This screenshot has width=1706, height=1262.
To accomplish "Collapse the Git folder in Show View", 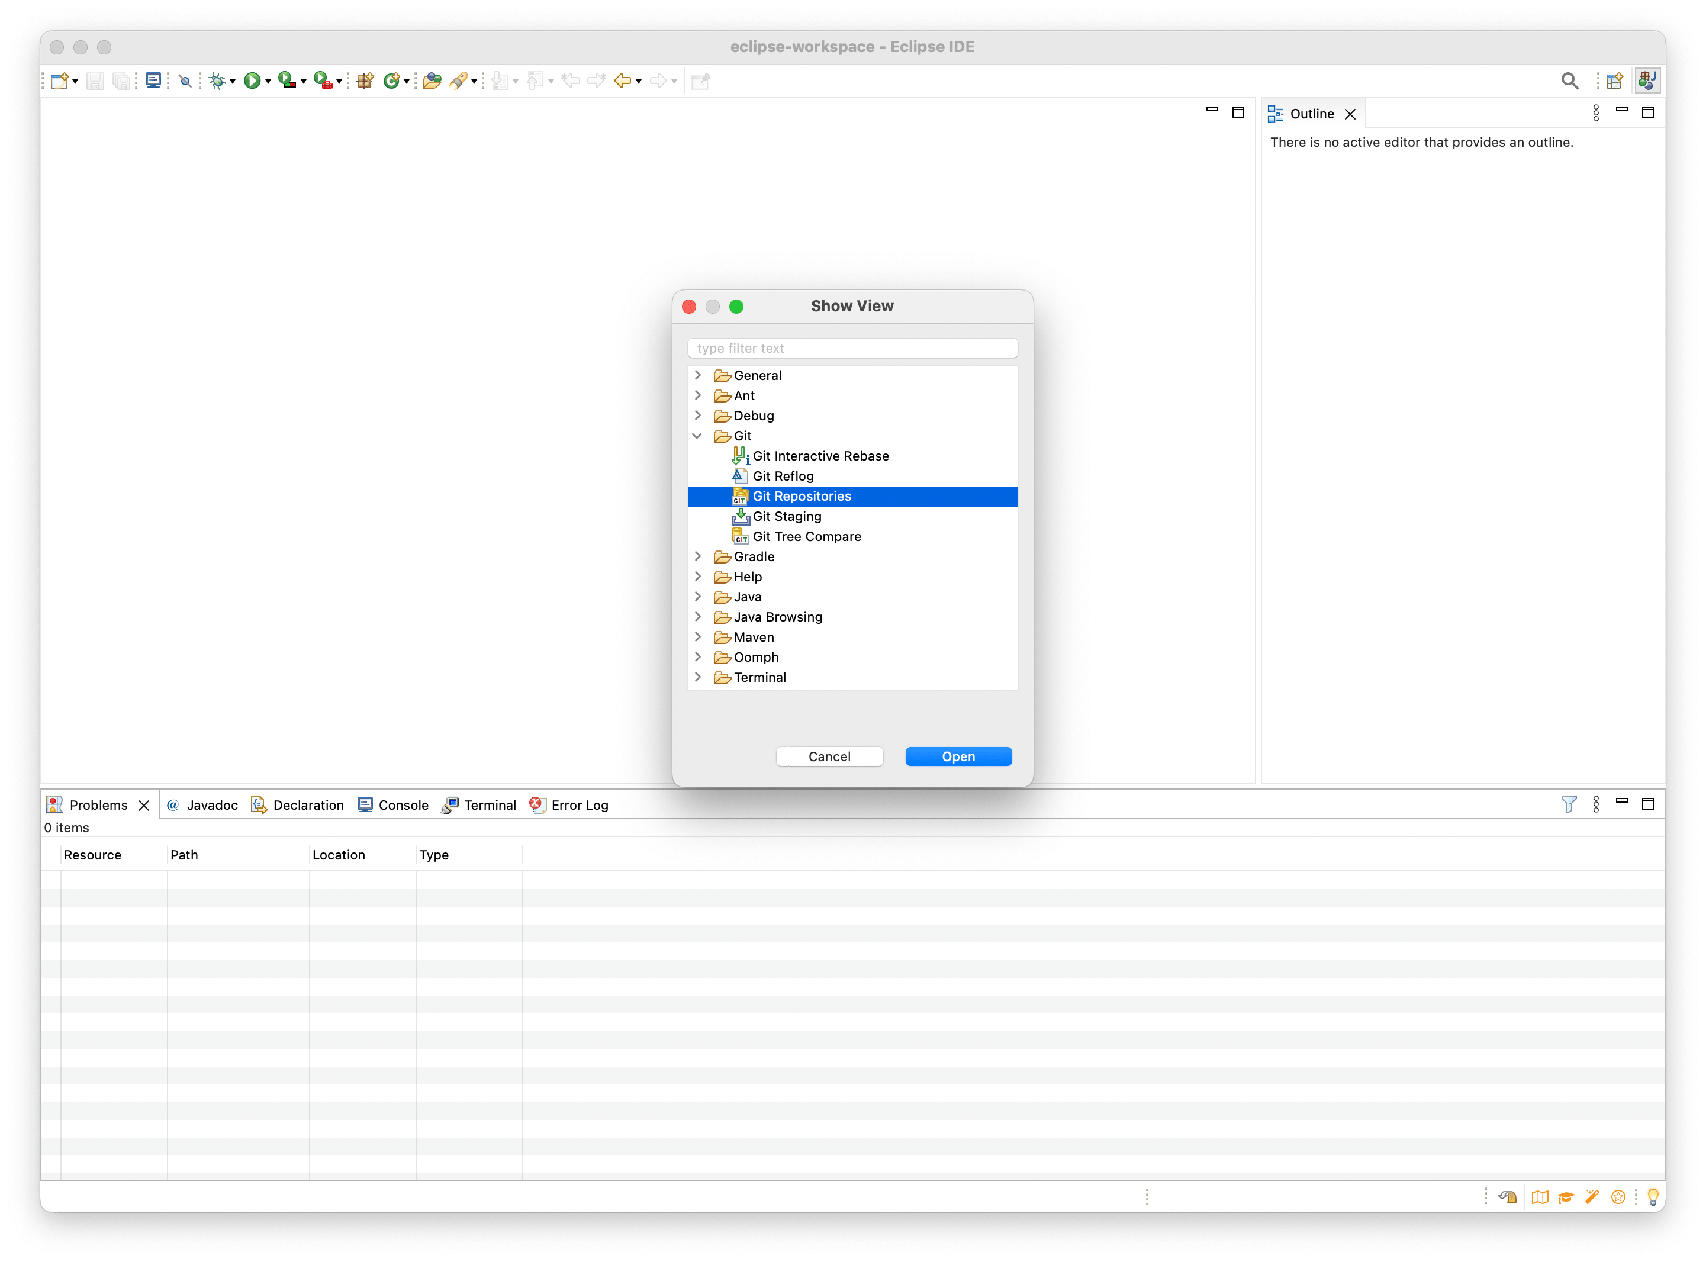I will [x=697, y=436].
